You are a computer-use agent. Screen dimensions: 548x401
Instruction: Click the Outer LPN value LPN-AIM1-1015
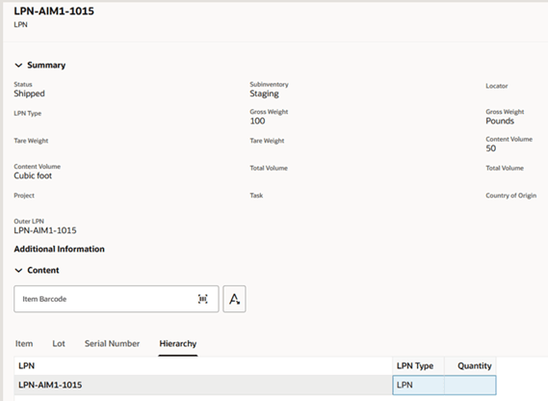tap(45, 230)
